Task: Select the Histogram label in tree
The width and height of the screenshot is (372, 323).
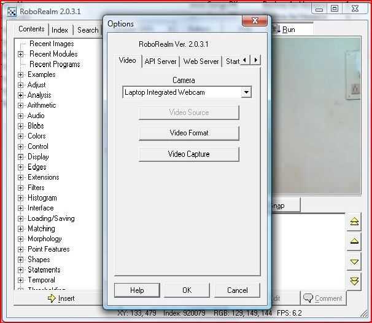Action: [x=42, y=198]
